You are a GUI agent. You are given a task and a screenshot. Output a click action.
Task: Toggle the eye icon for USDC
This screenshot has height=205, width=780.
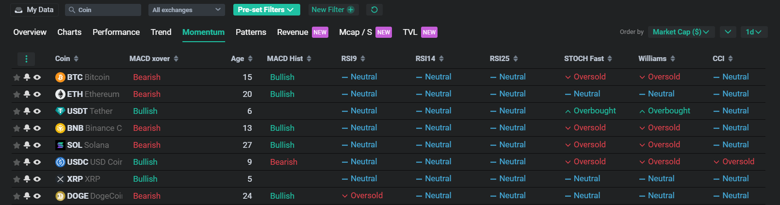[x=37, y=162]
